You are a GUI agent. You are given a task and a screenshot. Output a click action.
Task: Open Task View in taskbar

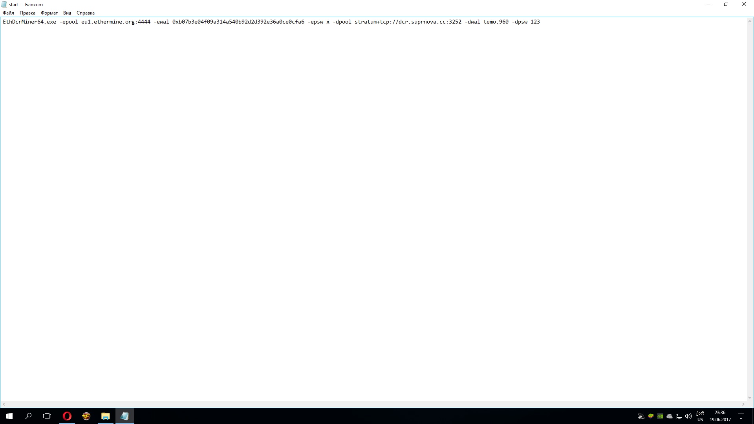(x=47, y=416)
